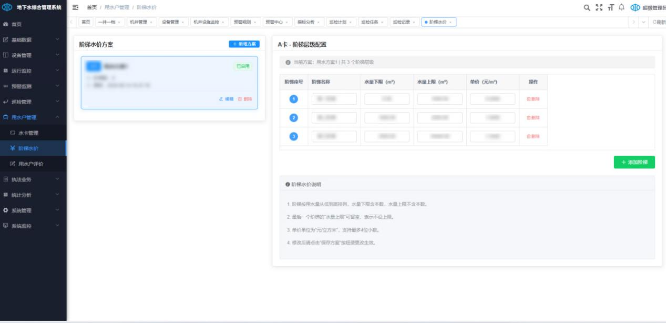Click the 设备管理 icon in sidebar
The image size is (666, 323).
(5, 55)
